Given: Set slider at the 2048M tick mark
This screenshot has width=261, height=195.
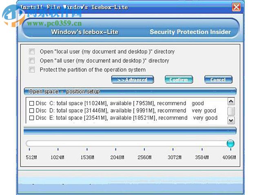Looking at the screenshot, I should click(116, 149).
